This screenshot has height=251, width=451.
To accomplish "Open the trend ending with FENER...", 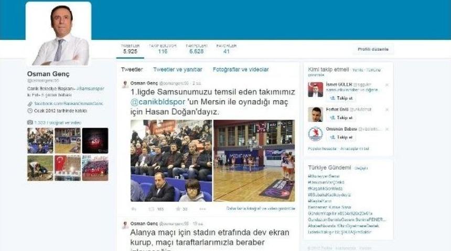I will click(x=347, y=220).
